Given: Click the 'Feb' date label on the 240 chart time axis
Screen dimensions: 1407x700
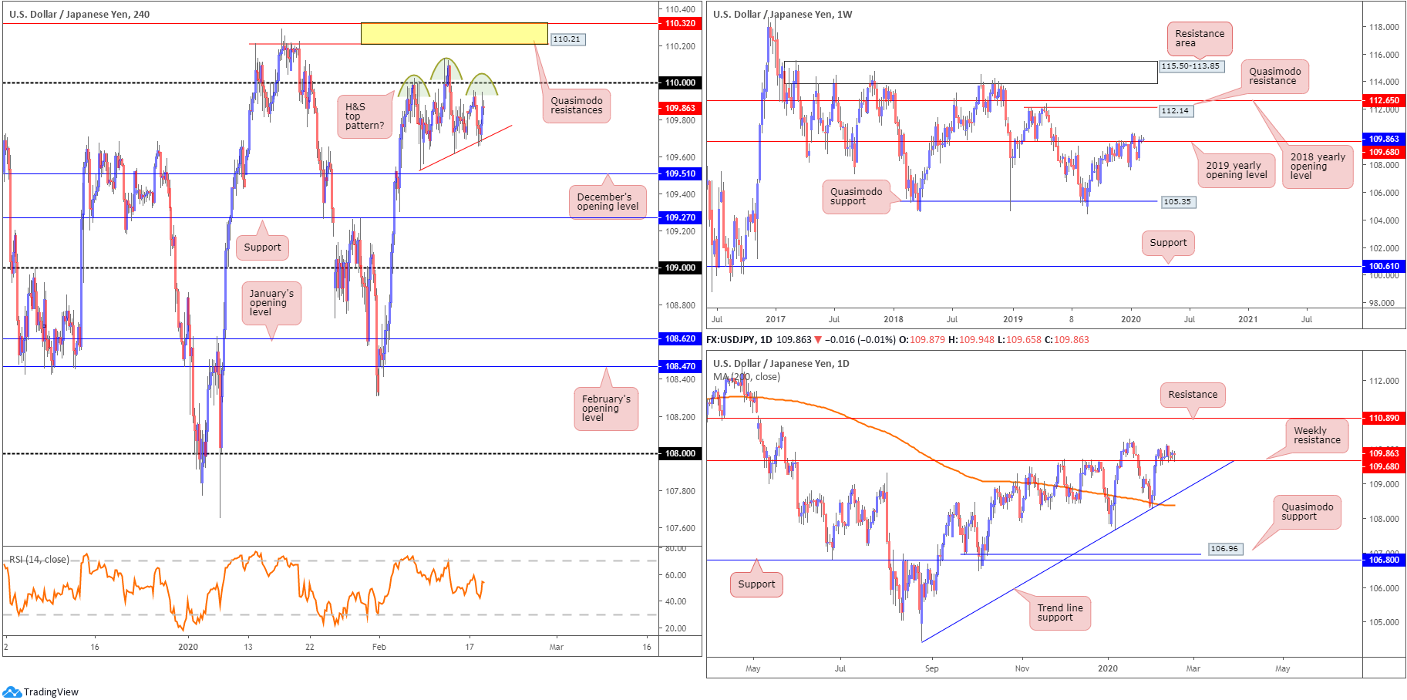Looking at the screenshot, I should tap(379, 647).
